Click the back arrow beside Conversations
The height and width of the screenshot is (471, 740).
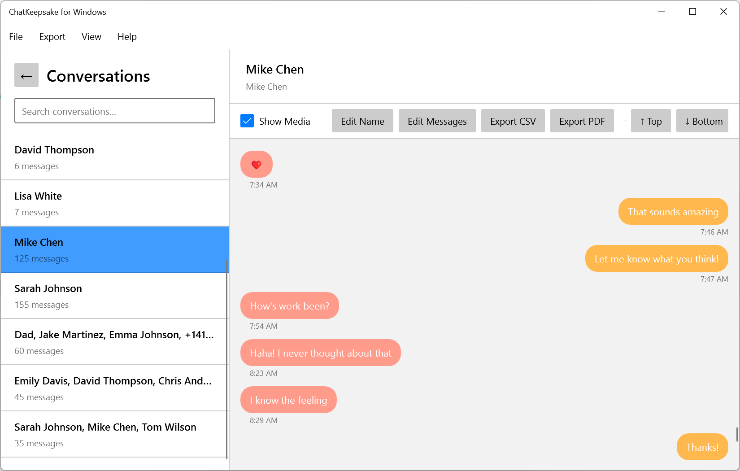(26, 75)
